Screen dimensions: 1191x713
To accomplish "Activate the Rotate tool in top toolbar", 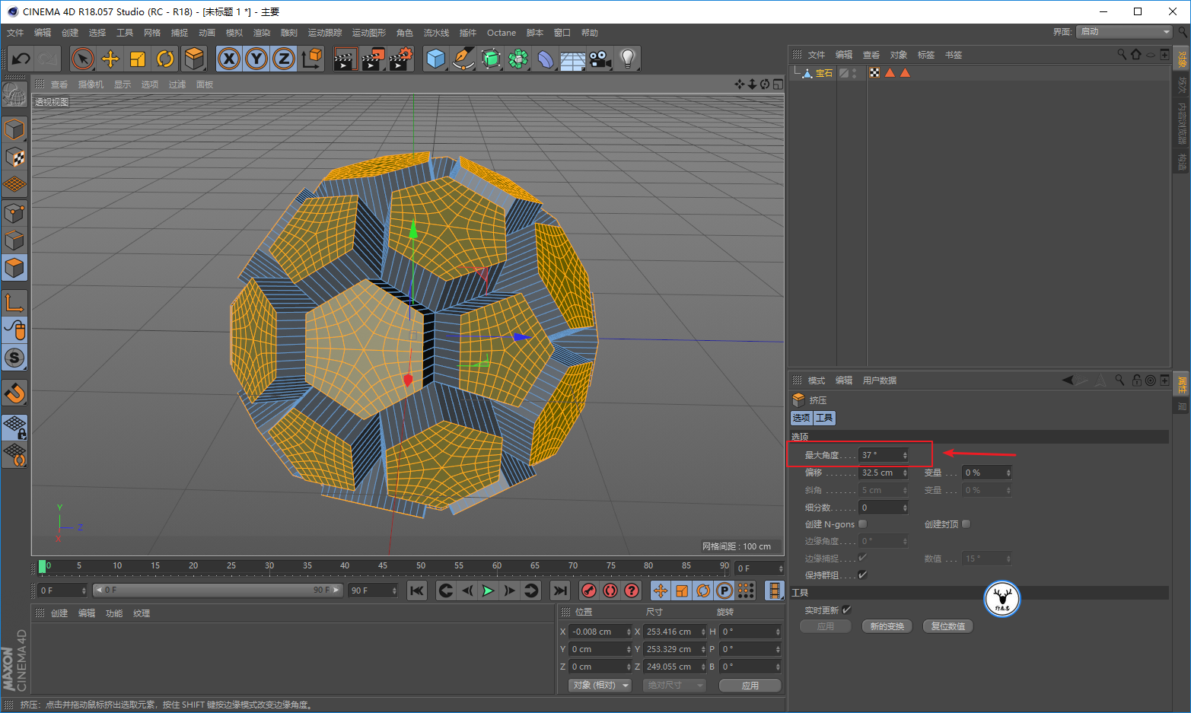I will 165,59.
